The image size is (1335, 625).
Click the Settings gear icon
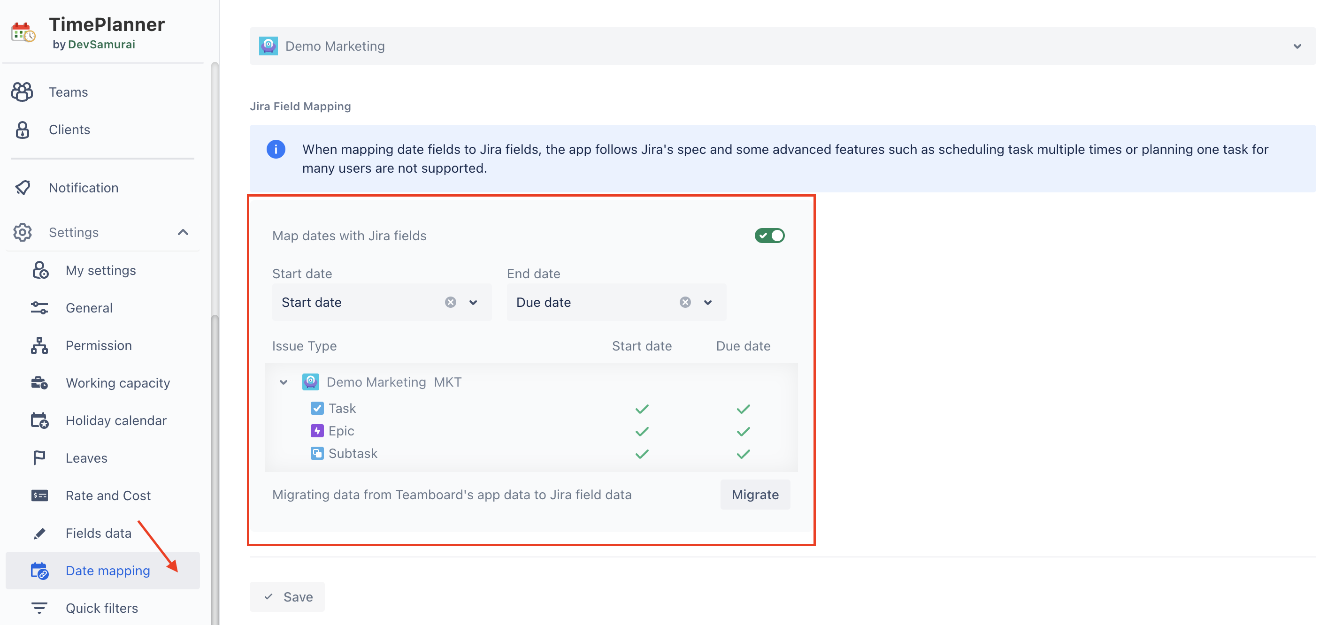(22, 232)
